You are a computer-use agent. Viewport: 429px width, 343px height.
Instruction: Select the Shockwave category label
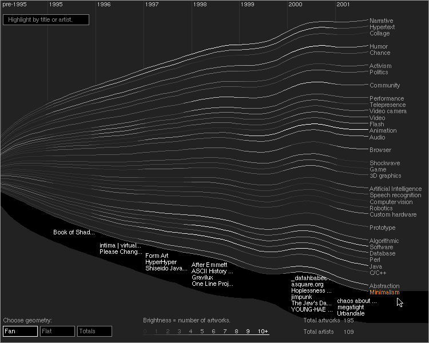[x=384, y=163]
